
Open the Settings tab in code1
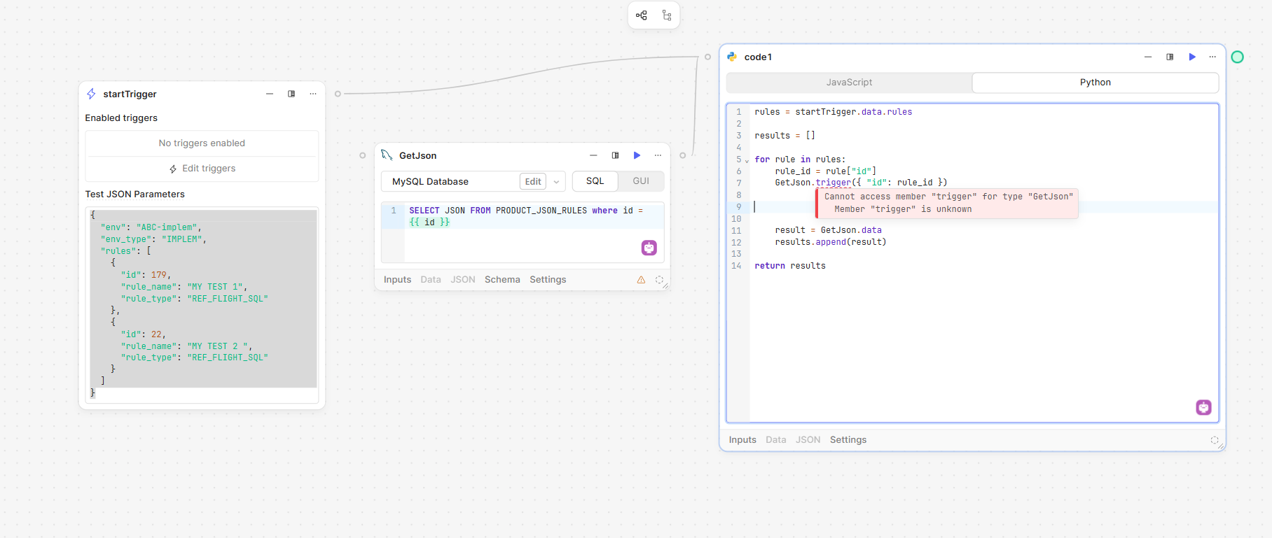(x=848, y=440)
